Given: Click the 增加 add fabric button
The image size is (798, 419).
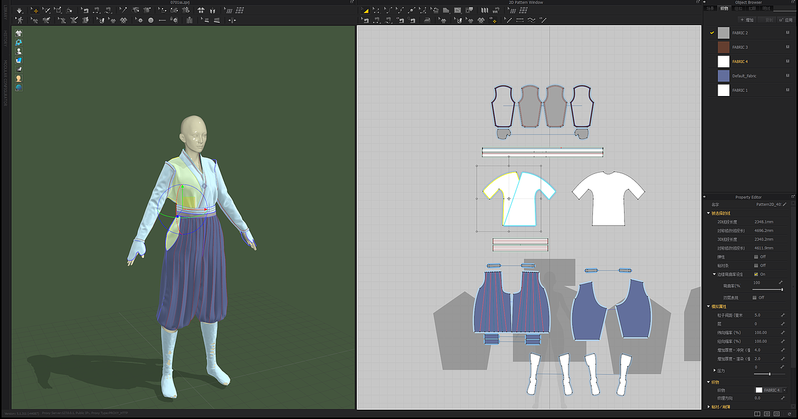Looking at the screenshot, I should point(748,20).
